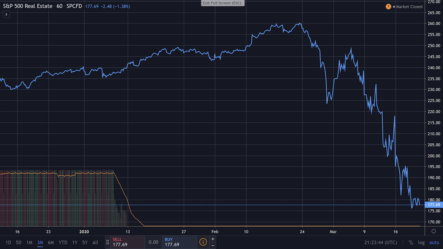Click the S&P 500 Real Estate symbol title

(28, 6)
